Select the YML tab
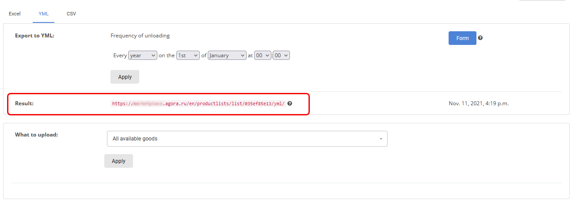Screen dimensions: 575x203 [43, 14]
